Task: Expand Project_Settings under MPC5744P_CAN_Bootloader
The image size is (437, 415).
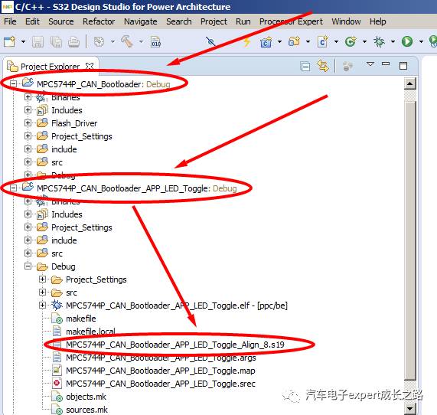Action: click(28, 136)
